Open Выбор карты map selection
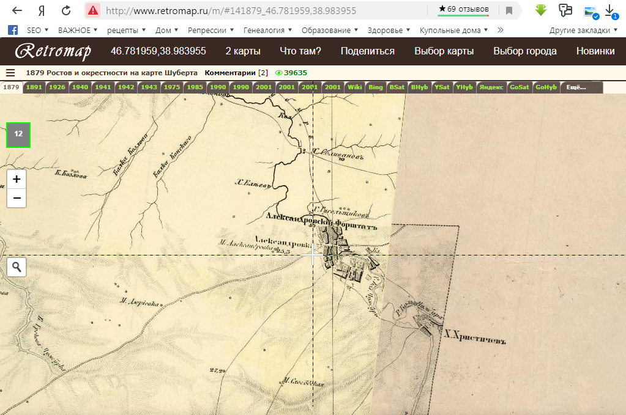This screenshot has width=626, height=415. (444, 51)
